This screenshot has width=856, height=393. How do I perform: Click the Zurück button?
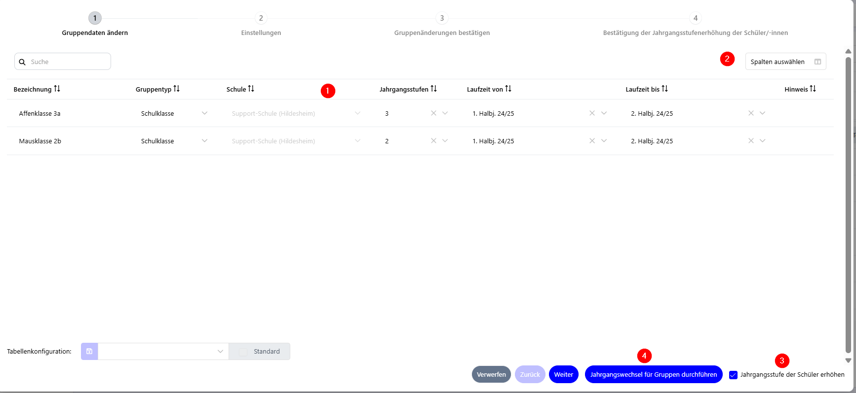pyautogui.click(x=530, y=374)
